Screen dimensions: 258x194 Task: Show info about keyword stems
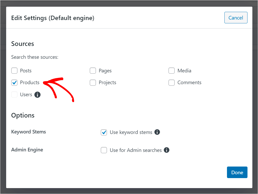pyautogui.click(x=157, y=132)
